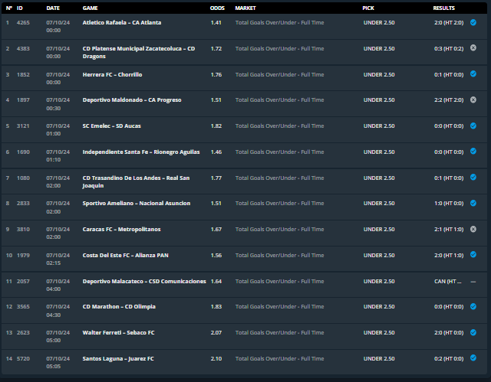The height and width of the screenshot is (382, 491).
Task: Click result 2:1 (HT 1:0)
Action: point(449,229)
